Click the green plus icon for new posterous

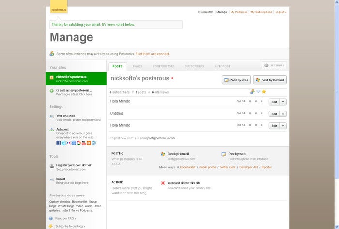tap(51, 91)
